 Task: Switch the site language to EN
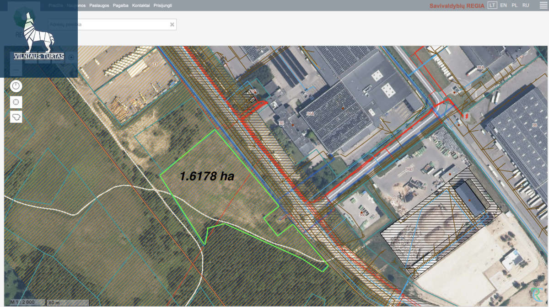(503, 5)
